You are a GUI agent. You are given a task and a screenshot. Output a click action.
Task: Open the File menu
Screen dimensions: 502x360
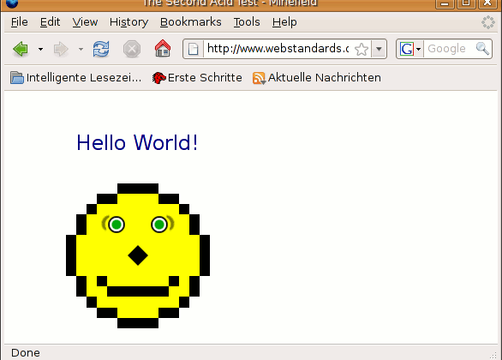coord(19,22)
